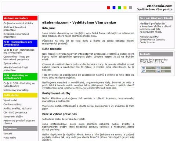
Task: Click the main heading eBohemia.com - Vyděláváme Vám peníze
Action: (79, 23)
